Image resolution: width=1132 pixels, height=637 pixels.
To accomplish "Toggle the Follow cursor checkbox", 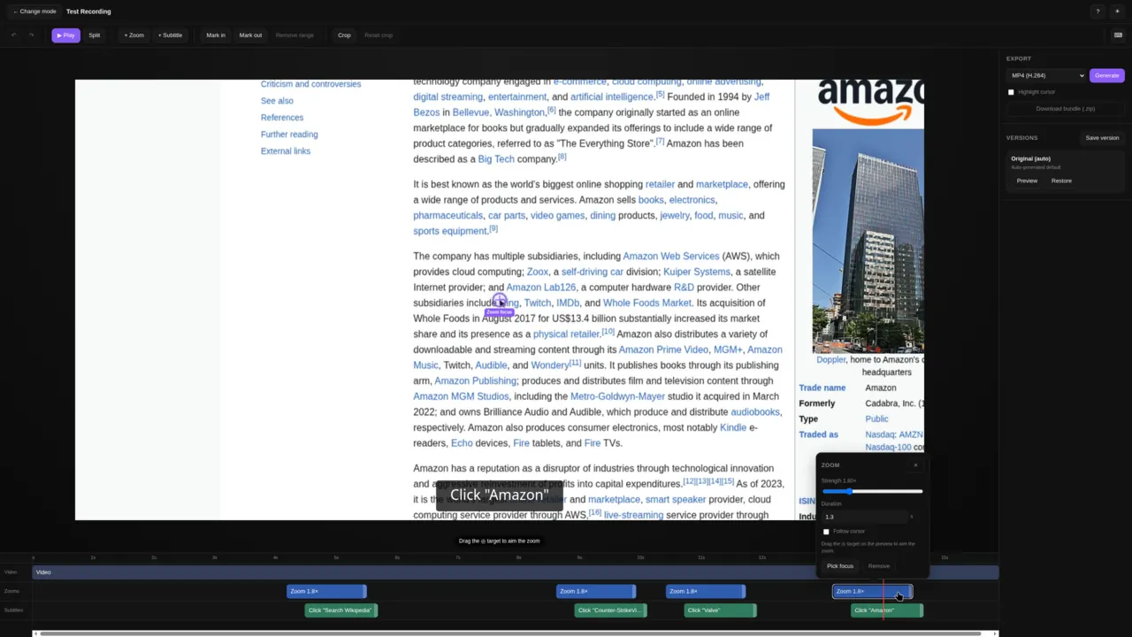I will point(826,532).
